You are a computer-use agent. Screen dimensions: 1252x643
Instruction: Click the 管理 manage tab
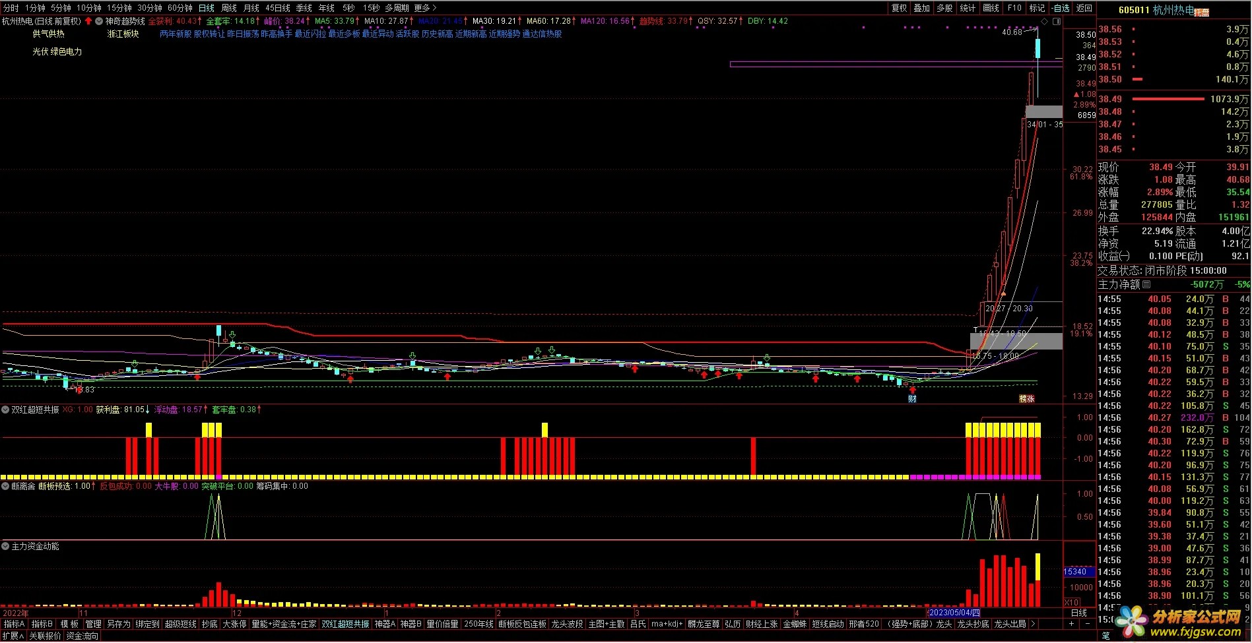[94, 624]
